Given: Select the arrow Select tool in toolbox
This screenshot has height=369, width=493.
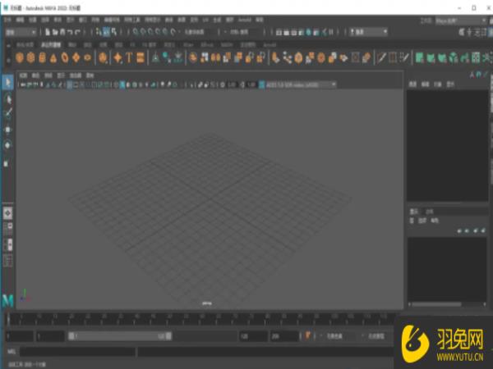Looking at the screenshot, I should (x=8, y=84).
